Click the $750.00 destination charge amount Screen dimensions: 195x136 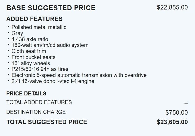pyautogui.click(x=177, y=113)
